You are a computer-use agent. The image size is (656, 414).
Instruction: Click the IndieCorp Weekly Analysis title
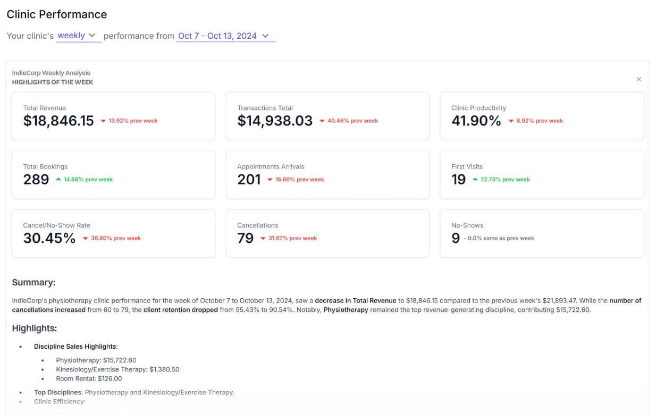[x=51, y=73]
